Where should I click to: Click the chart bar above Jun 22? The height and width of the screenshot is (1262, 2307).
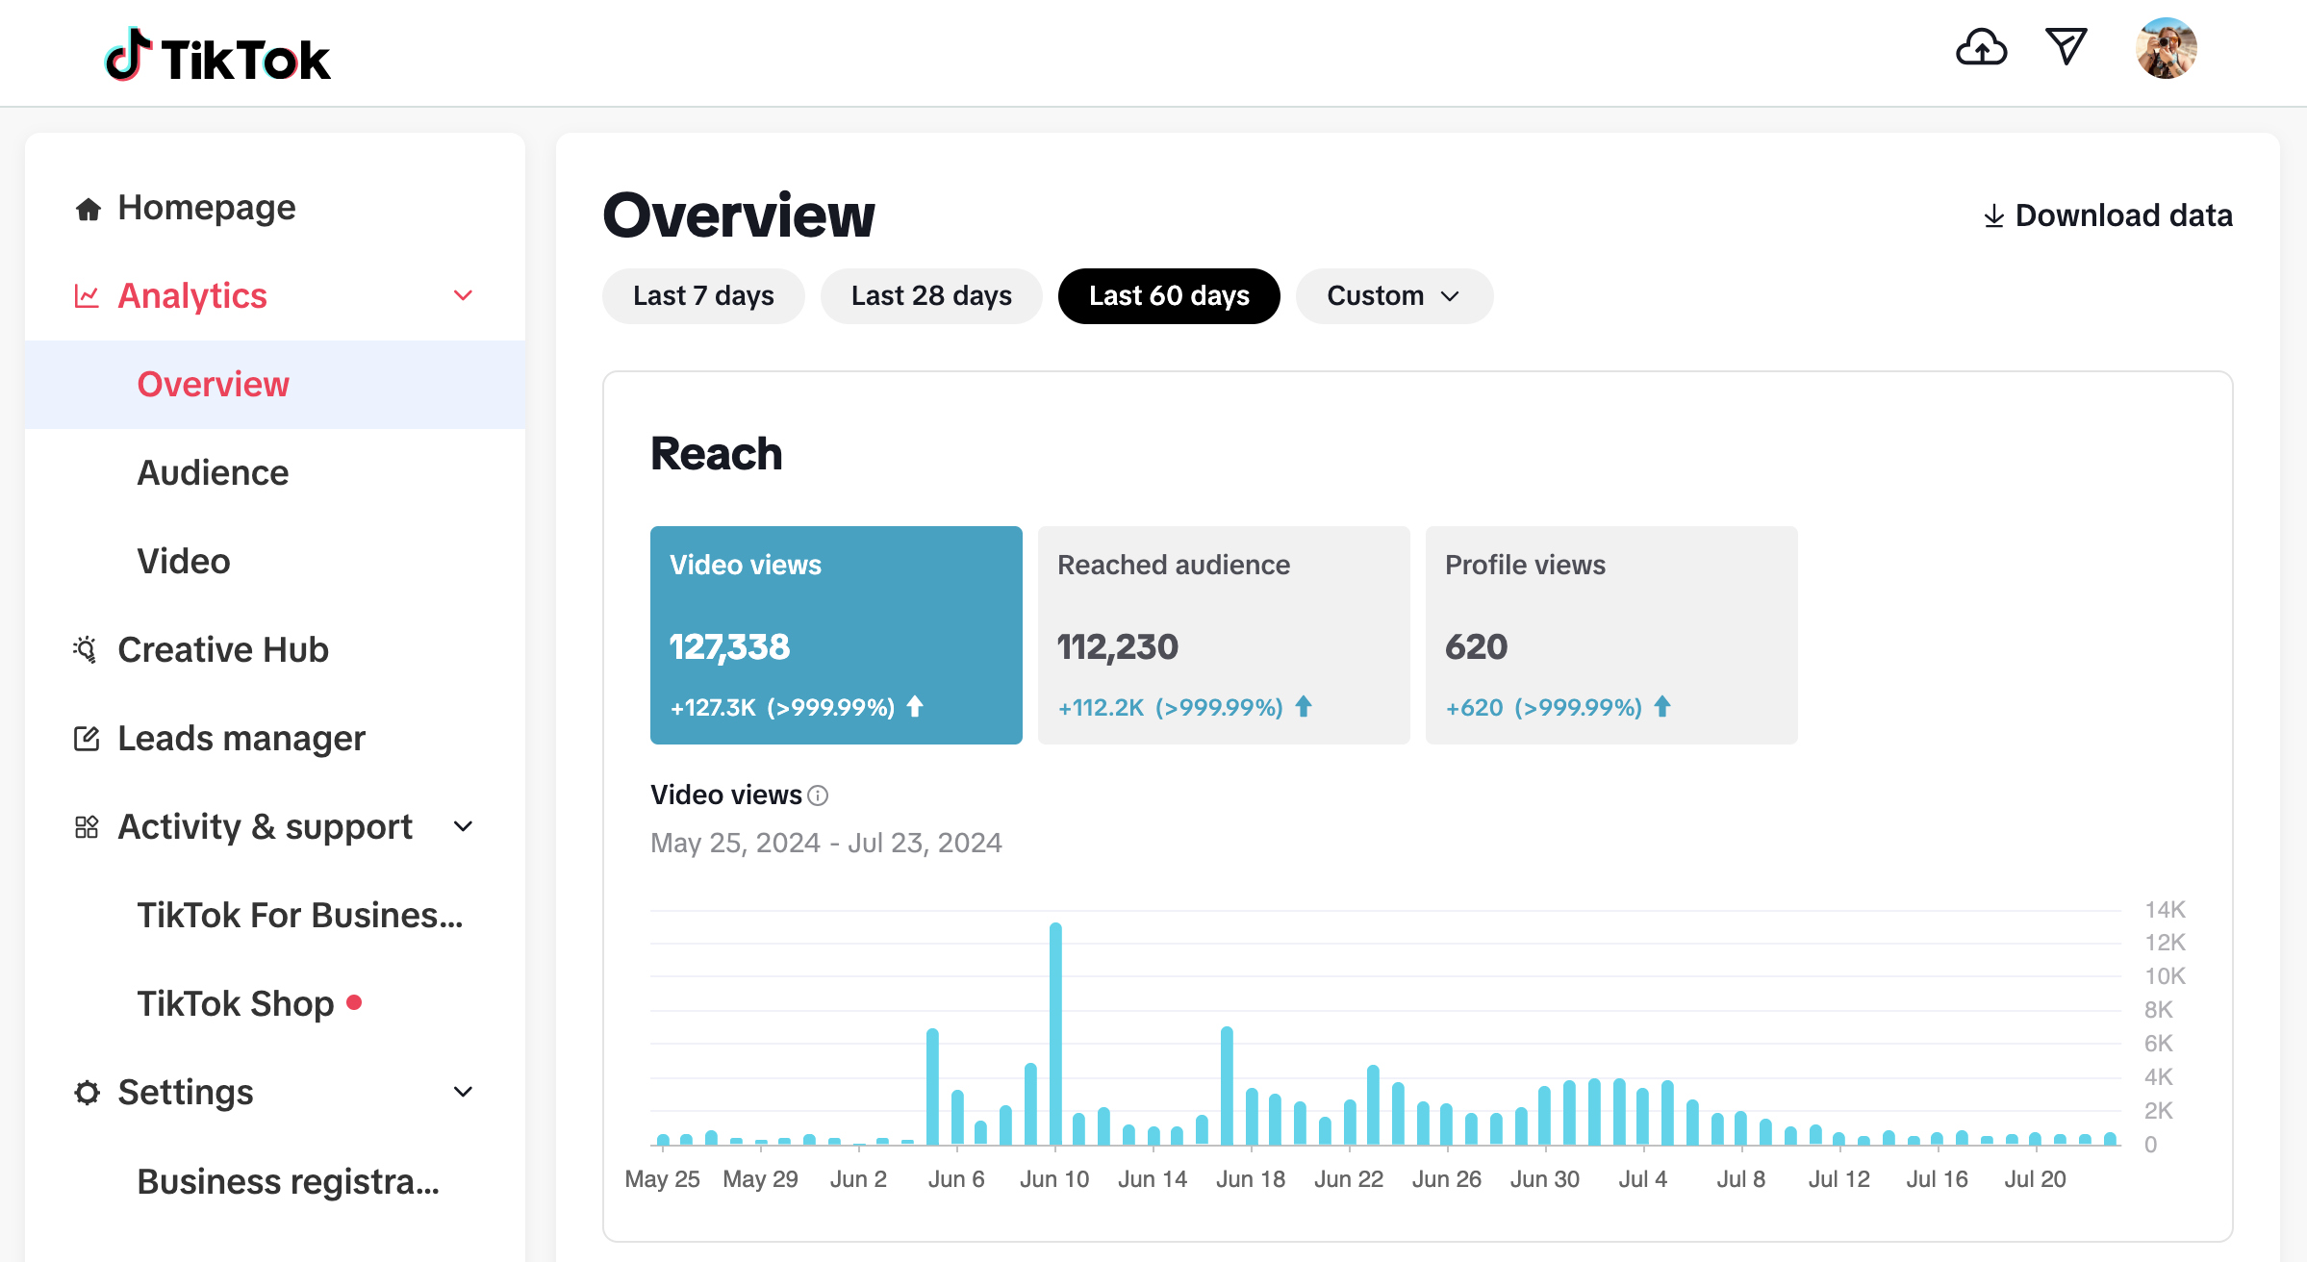1350,1123
